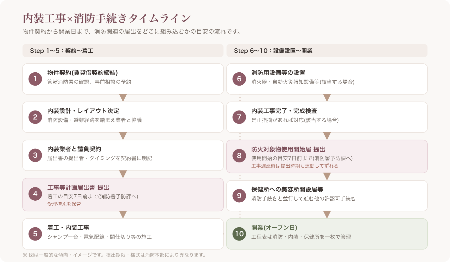This screenshot has width=450, height=262.
Task: Click the 工事遅延時は提出時期も連動してずれる note
Action: 295,166
